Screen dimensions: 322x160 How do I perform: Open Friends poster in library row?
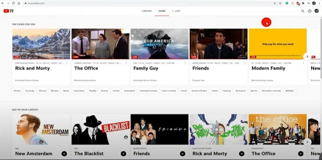point(160,129)
